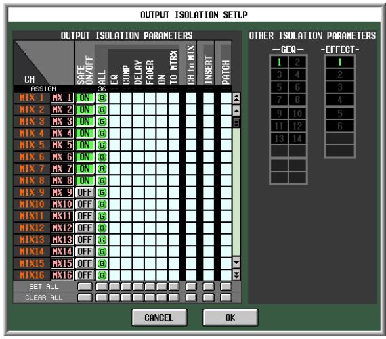This screenshot has height=339, width=386.
Task: Click the MX16 channel name label
Action: [62, 275]
